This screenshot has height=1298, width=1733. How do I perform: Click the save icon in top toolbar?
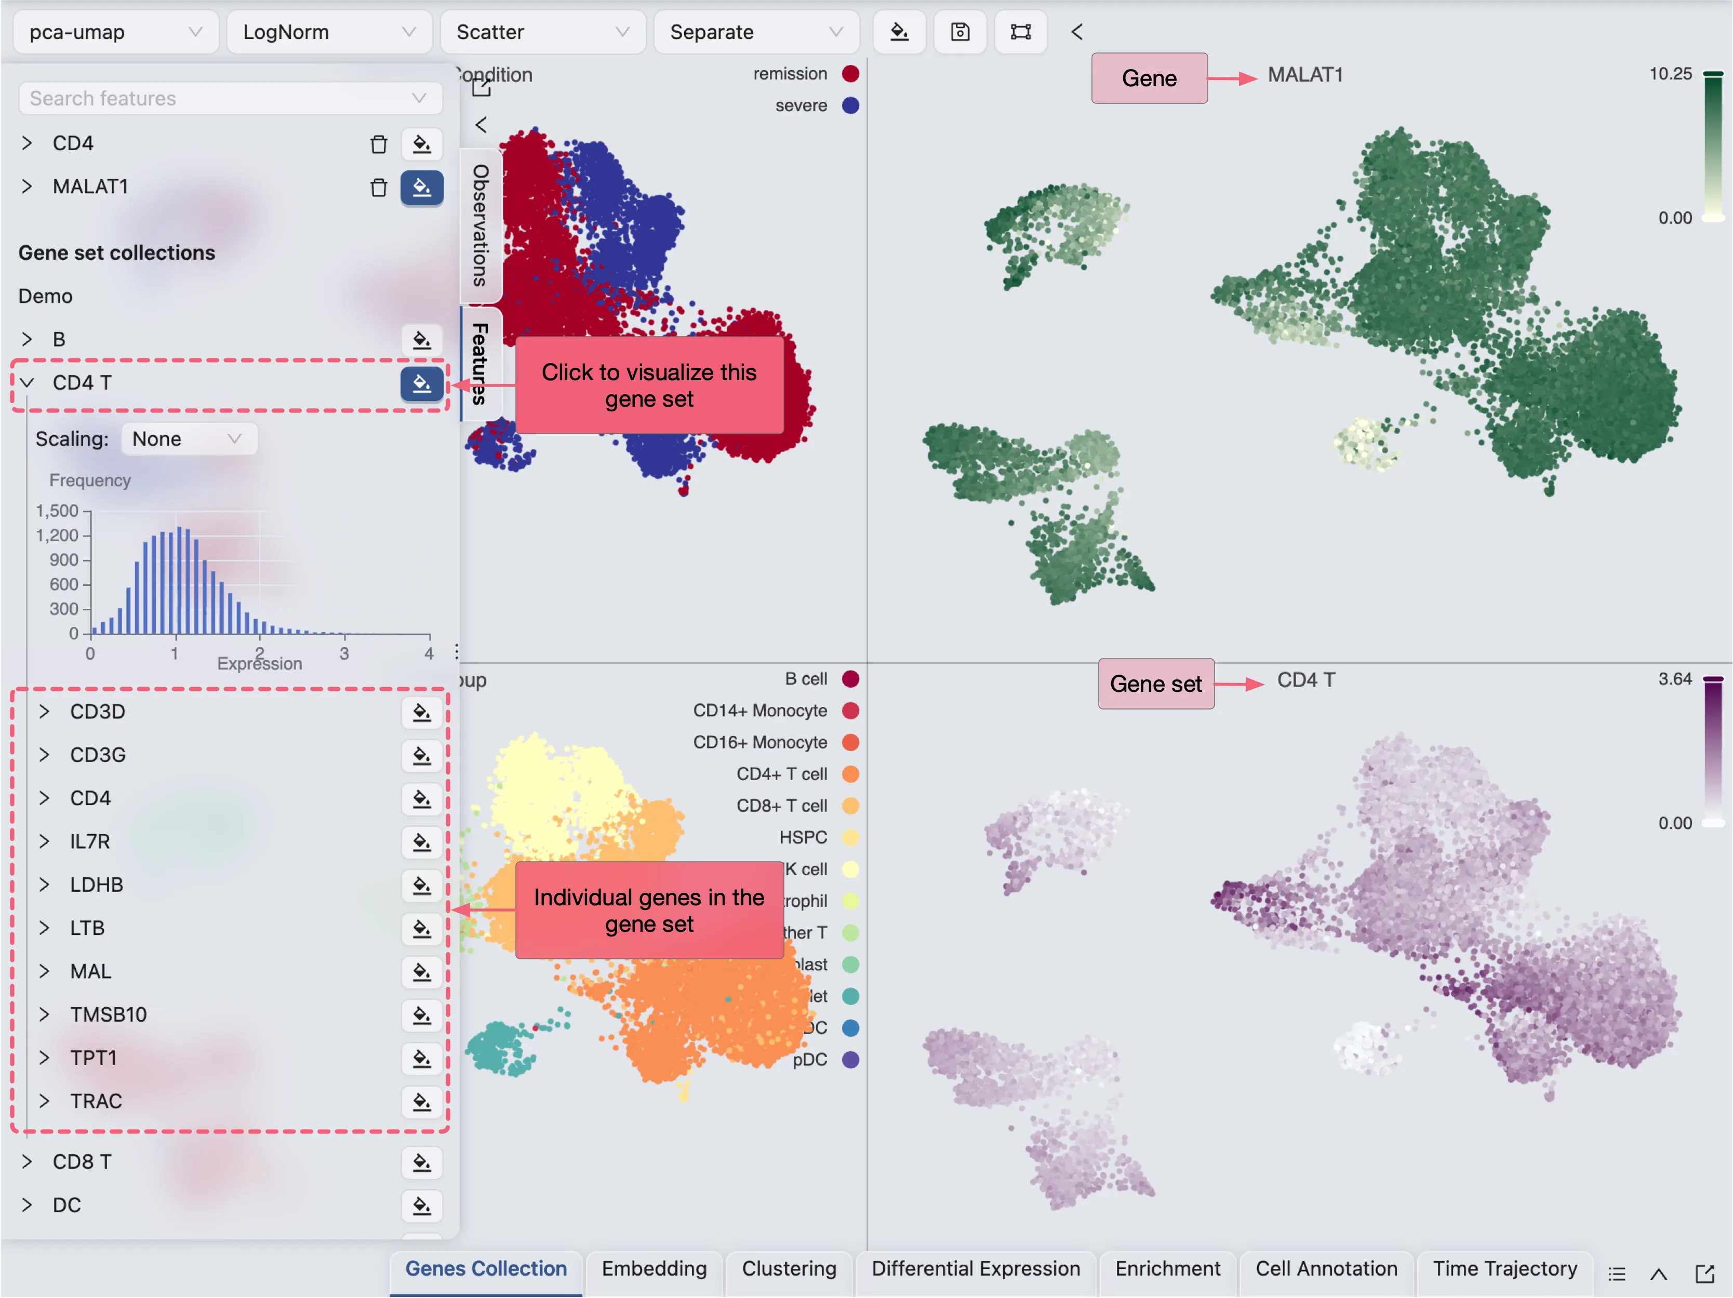pyautogui.click(x=959, y=32)
